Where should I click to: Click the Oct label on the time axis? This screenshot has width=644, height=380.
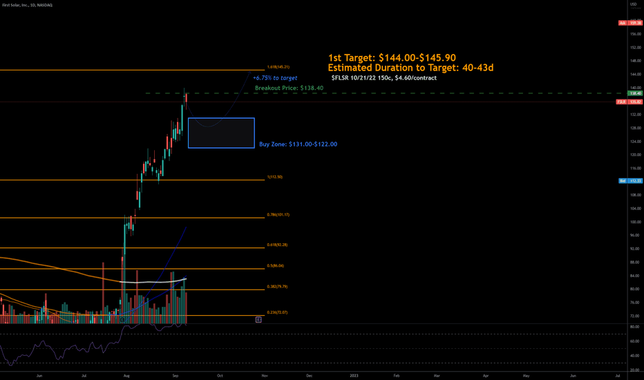[220, 375]
